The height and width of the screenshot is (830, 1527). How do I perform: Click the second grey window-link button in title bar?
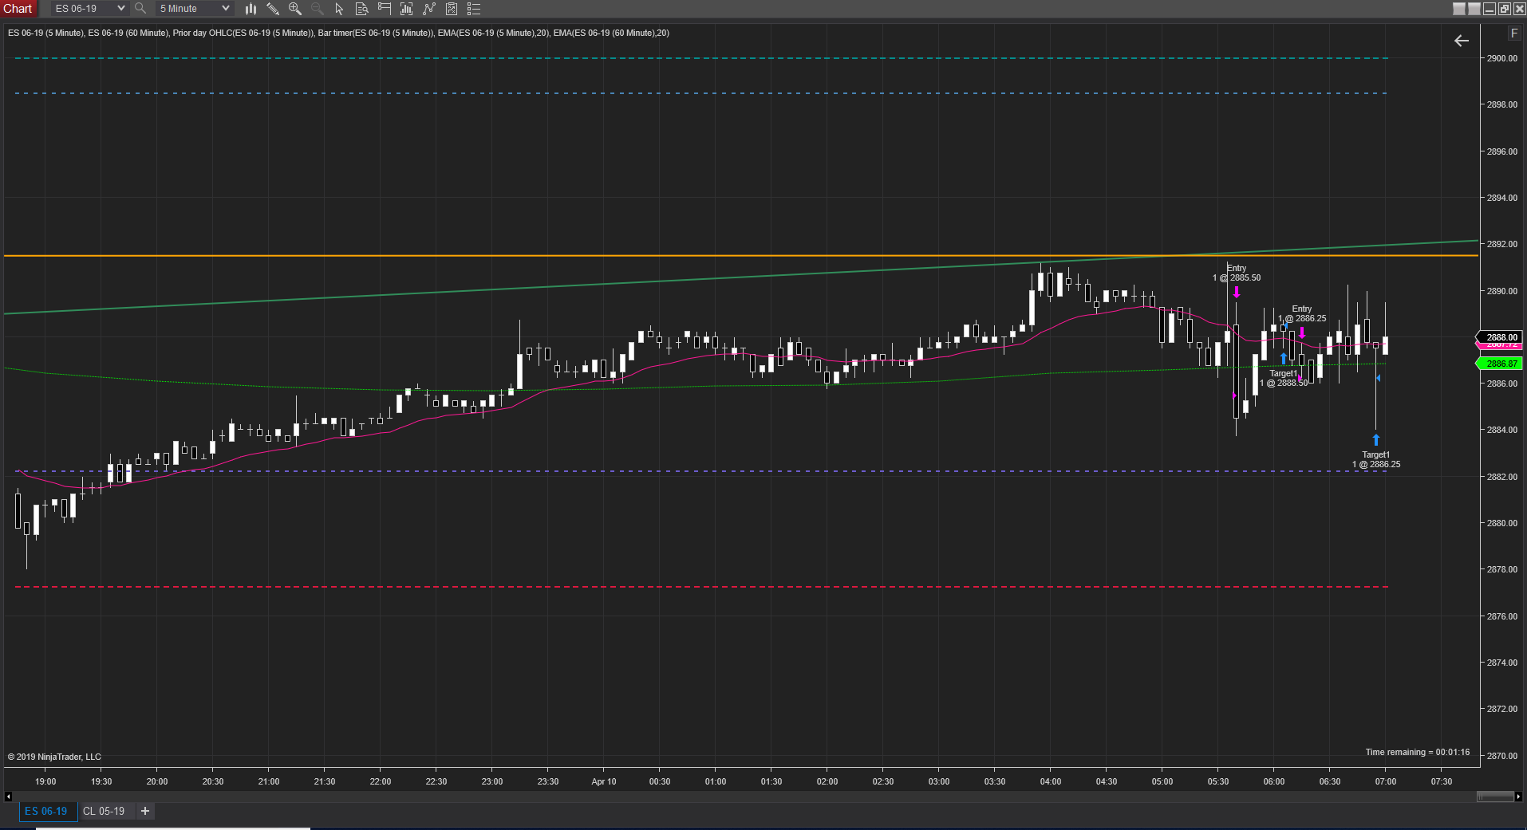click(1474, 9)
